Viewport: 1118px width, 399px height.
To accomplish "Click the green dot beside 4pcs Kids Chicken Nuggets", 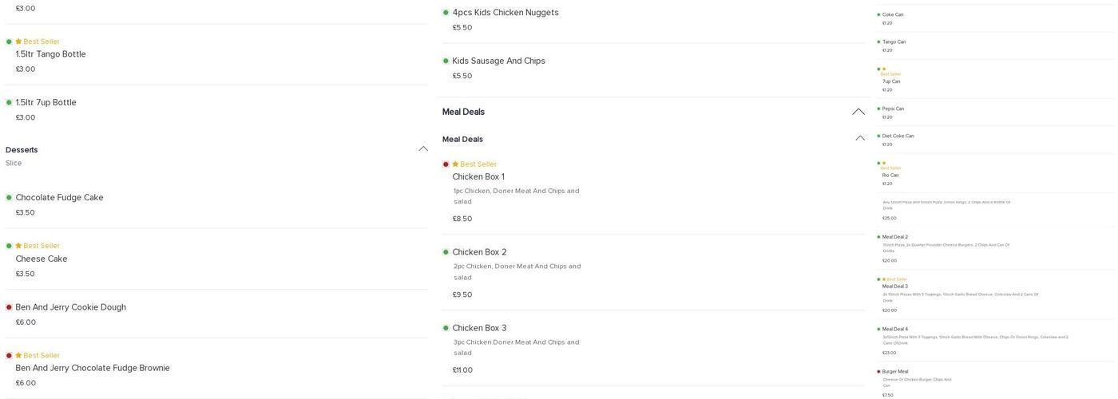I will [x=446, y=13].
